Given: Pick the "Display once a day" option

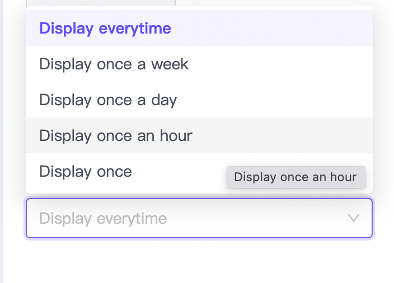Looking at the screenshot, I should (x=108, y=100).
